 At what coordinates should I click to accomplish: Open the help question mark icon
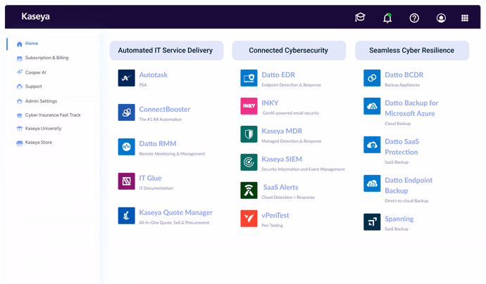[414, 18]
